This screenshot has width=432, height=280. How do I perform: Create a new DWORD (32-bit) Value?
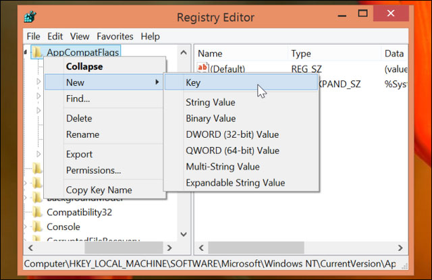pos(241,134)
